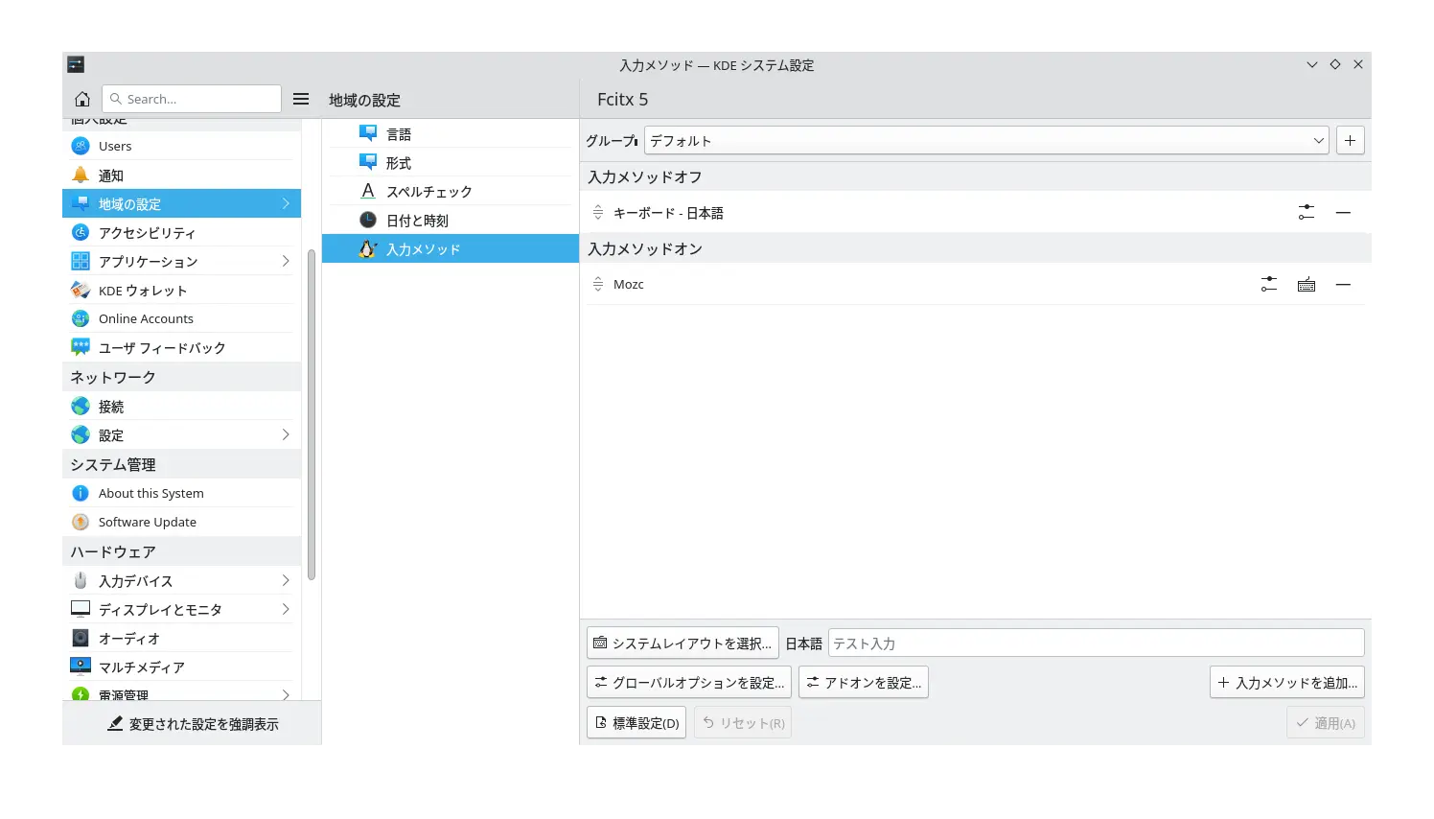
Task: Click the A icon next to スペルチェック
Action: [368, 191]
